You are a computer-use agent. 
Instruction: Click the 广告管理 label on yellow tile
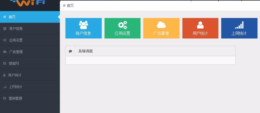point(161,34)
